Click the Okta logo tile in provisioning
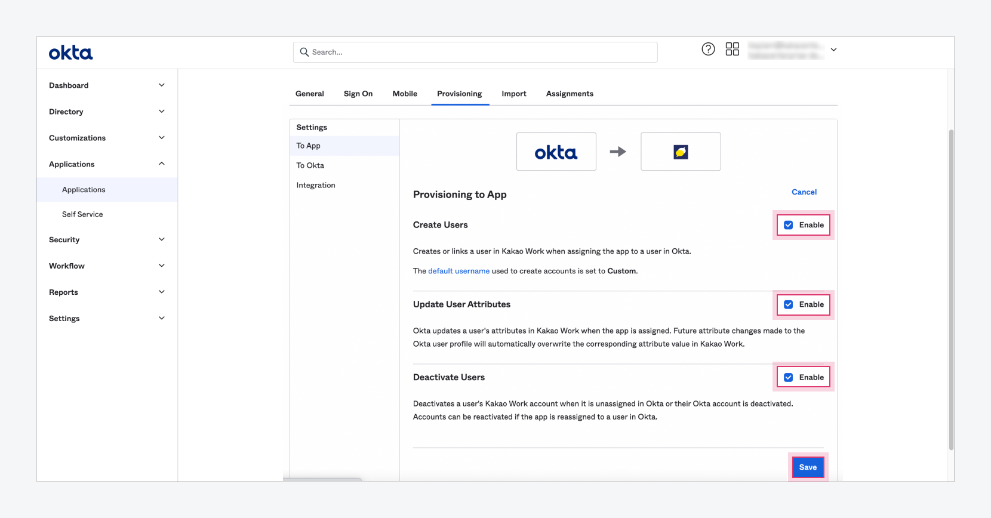Image resolution: width=991 pixels, height=518 pixels. [x=556, y=152]
